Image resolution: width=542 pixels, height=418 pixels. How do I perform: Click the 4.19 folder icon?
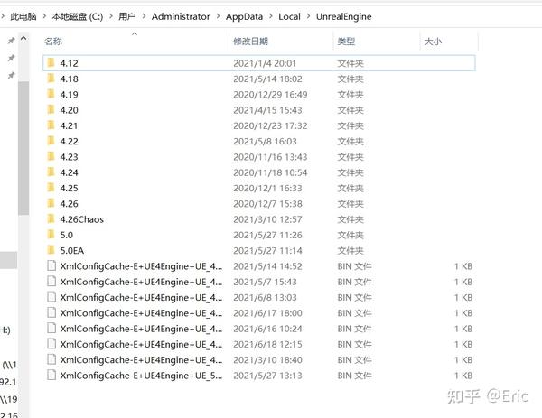pyautogui.click(x=51, y=94)
